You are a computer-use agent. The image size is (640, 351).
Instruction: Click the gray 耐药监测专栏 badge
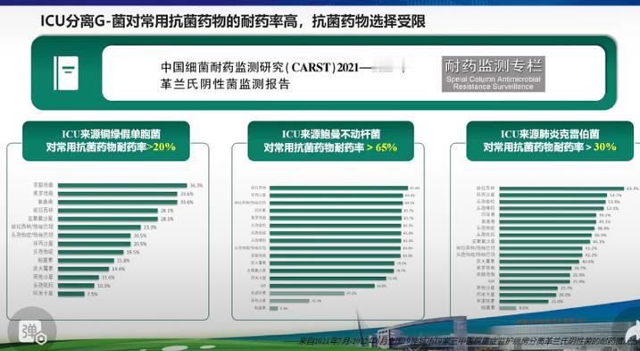tap(493, 74)
